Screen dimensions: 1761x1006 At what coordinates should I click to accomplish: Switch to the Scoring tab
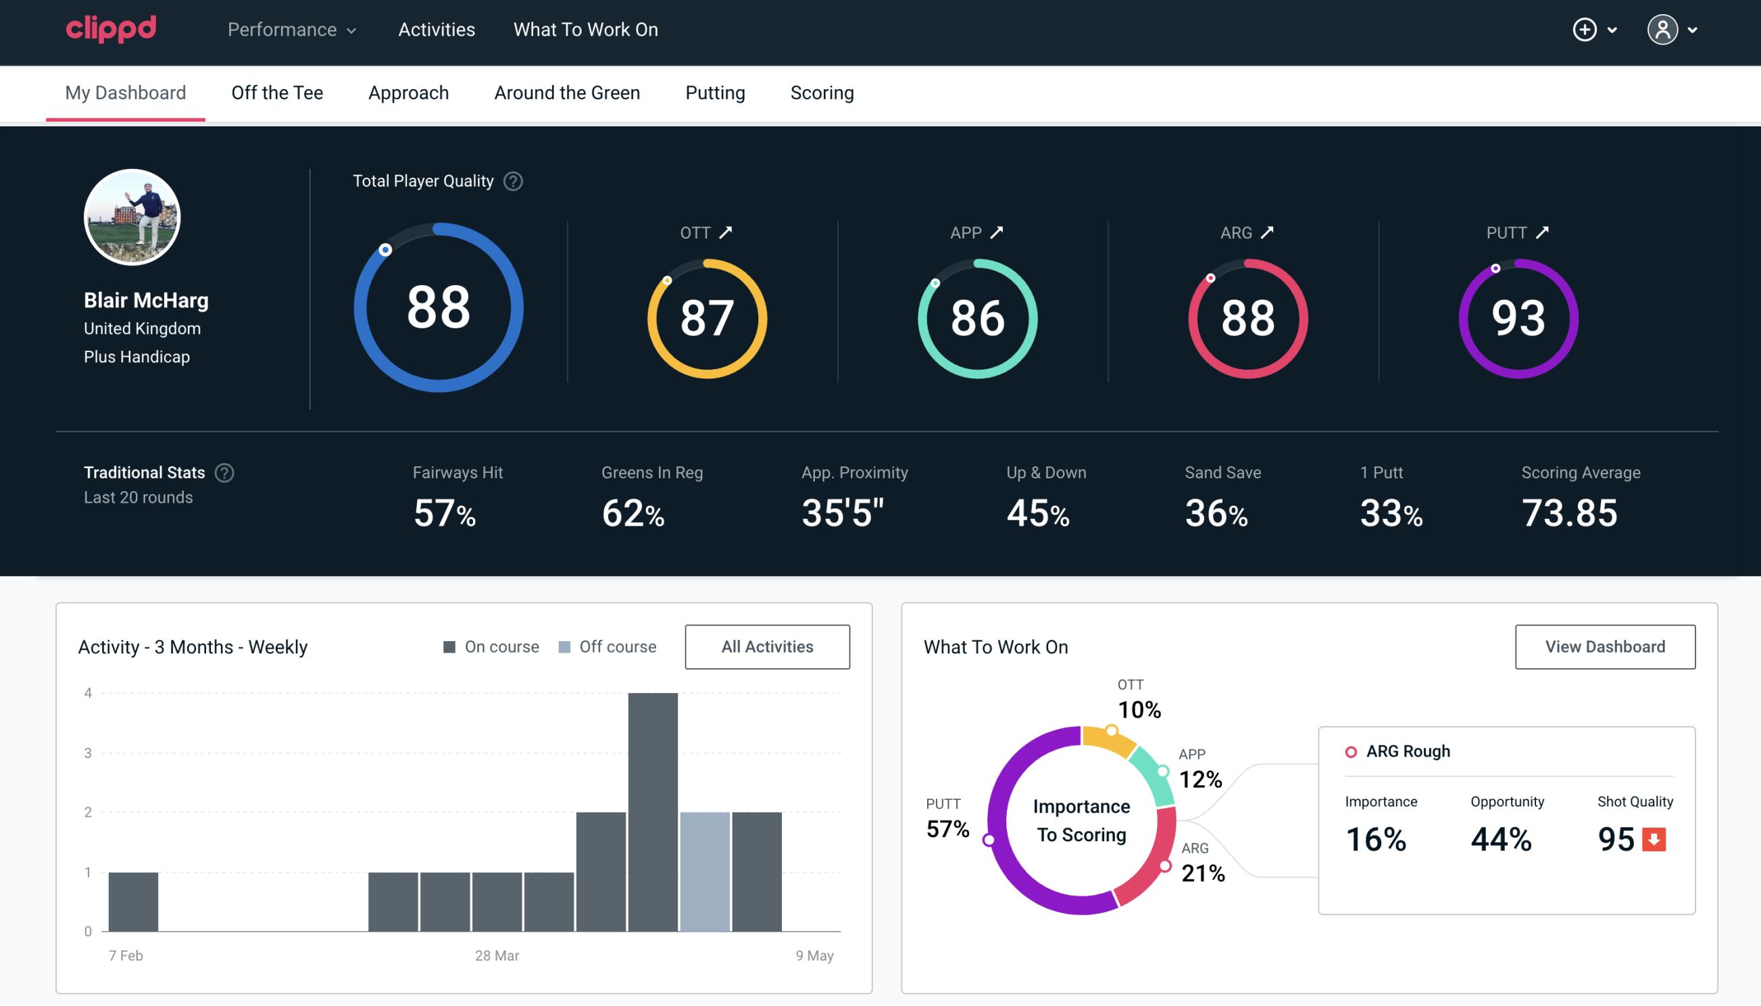(x=822, y=92)
